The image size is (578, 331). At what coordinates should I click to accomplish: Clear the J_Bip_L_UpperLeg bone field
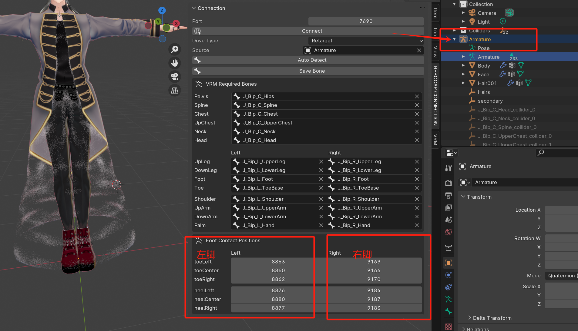tap(321, 161)
